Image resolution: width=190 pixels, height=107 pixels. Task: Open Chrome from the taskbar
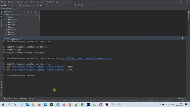pos(82,104)
